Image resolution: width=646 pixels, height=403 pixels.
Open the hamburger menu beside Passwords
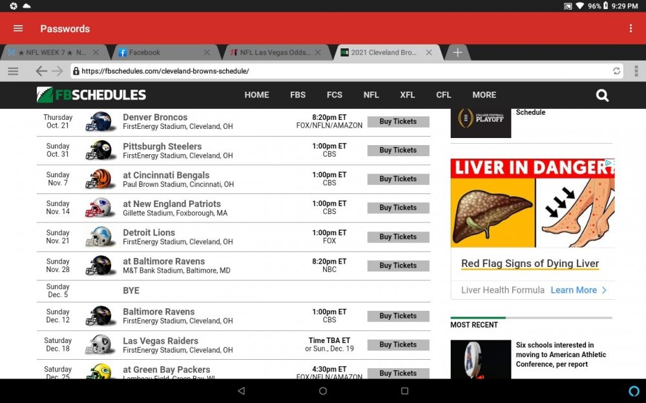click(x=18, y=28)
